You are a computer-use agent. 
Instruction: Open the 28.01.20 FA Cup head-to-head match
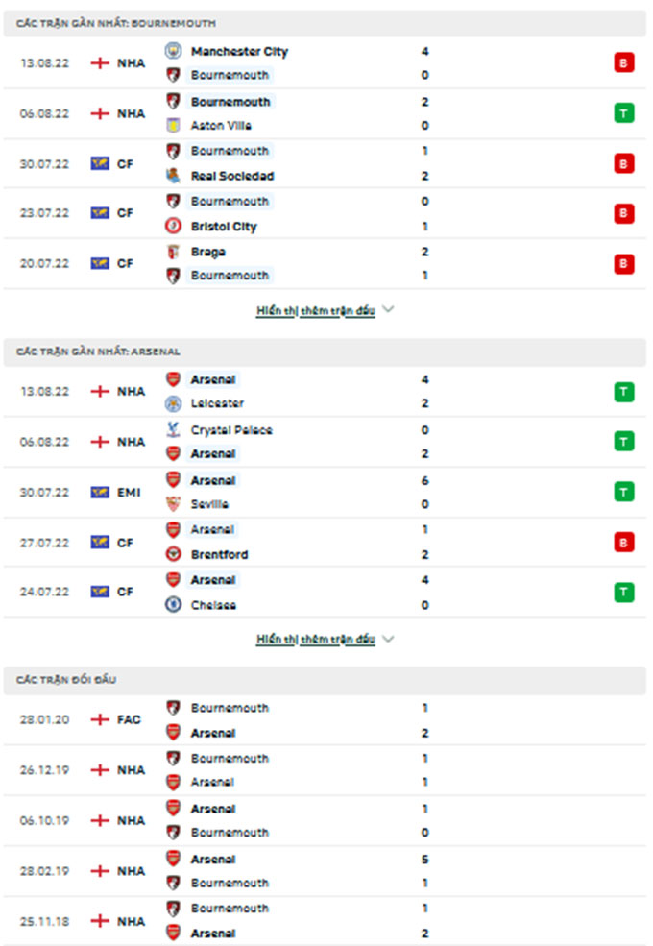(325, 719)
